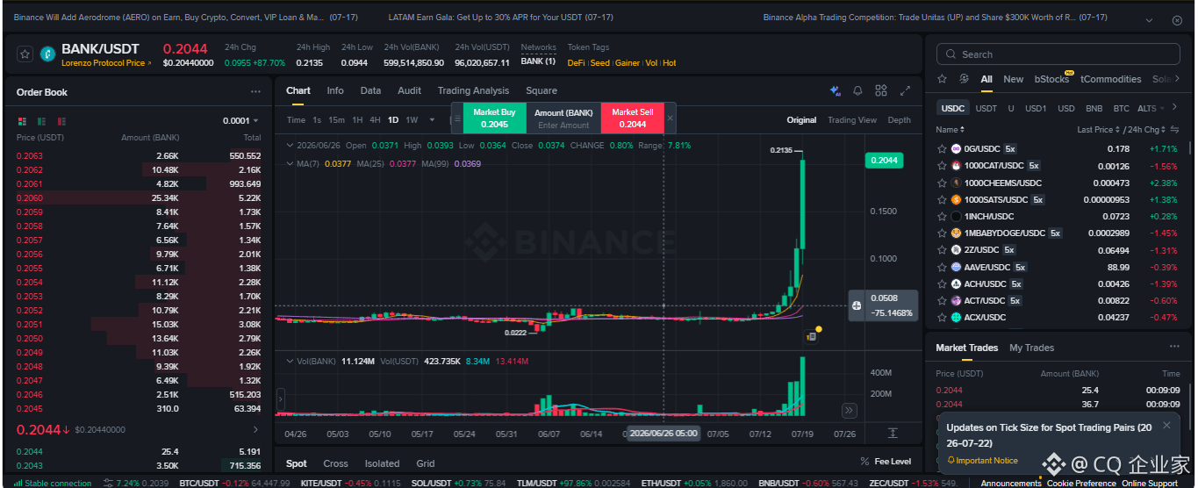Click the BANK token logo icon

pos(48,54)
